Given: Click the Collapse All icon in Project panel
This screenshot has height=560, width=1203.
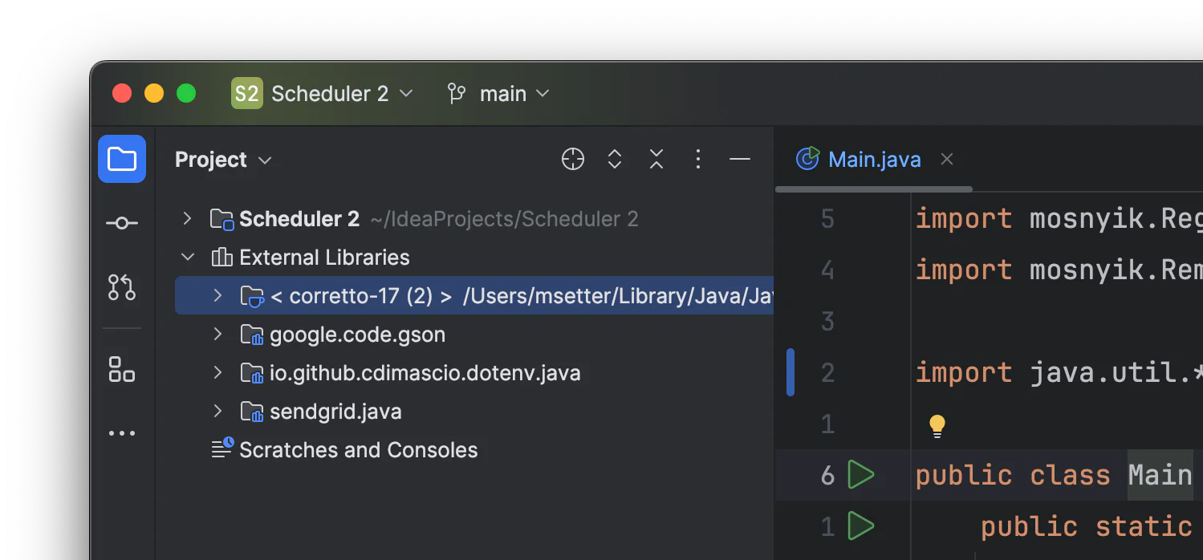Looking at the screenshot, I should point(656,159).
